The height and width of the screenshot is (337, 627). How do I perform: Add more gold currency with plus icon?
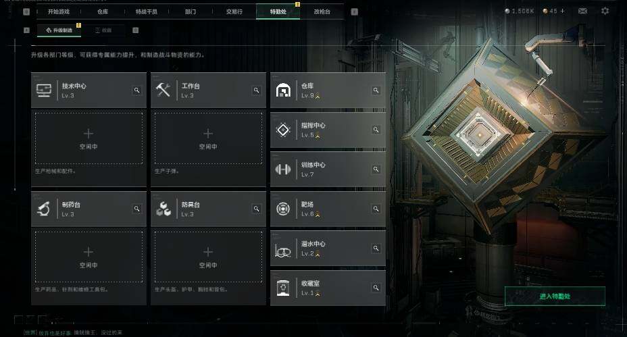[563, 11]
